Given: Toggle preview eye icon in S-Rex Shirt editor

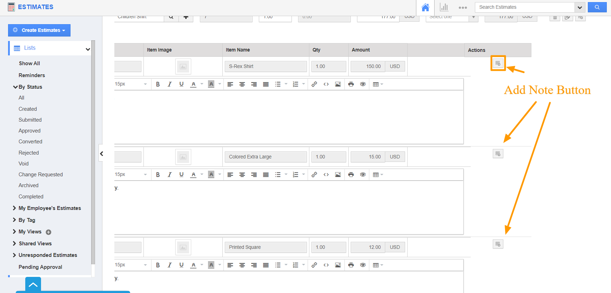Looking at the screenshot, I should pos(363,84).
